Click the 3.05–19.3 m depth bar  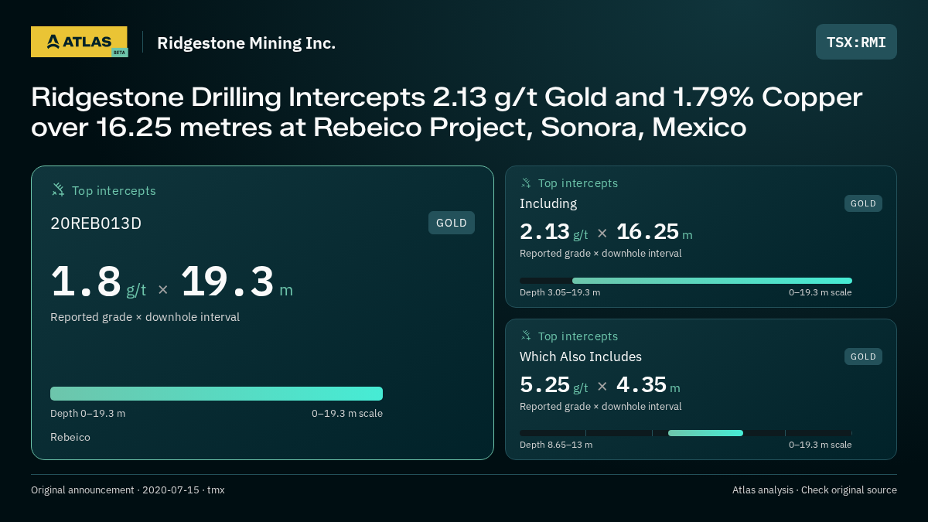point(712,281)
